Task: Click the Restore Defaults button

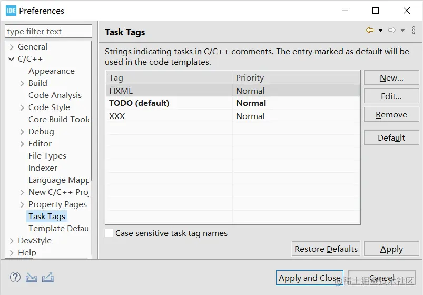Action: 326,249
